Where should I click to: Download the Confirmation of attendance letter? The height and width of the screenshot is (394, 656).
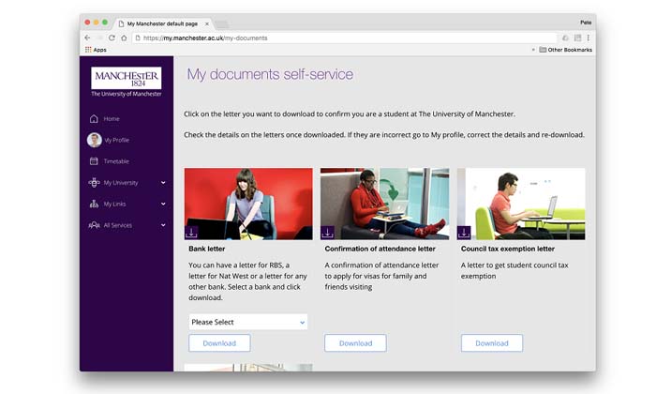point(355,343)
